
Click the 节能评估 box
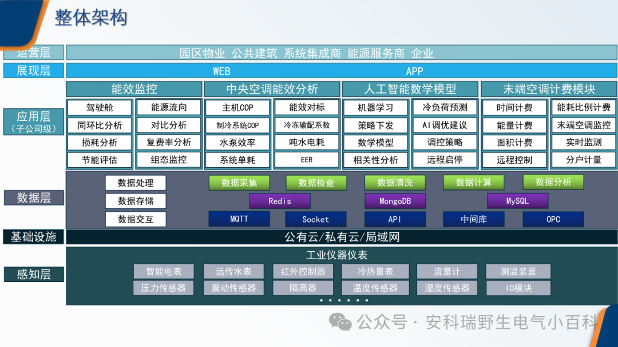pyautogui.click(x=100, y=160)
